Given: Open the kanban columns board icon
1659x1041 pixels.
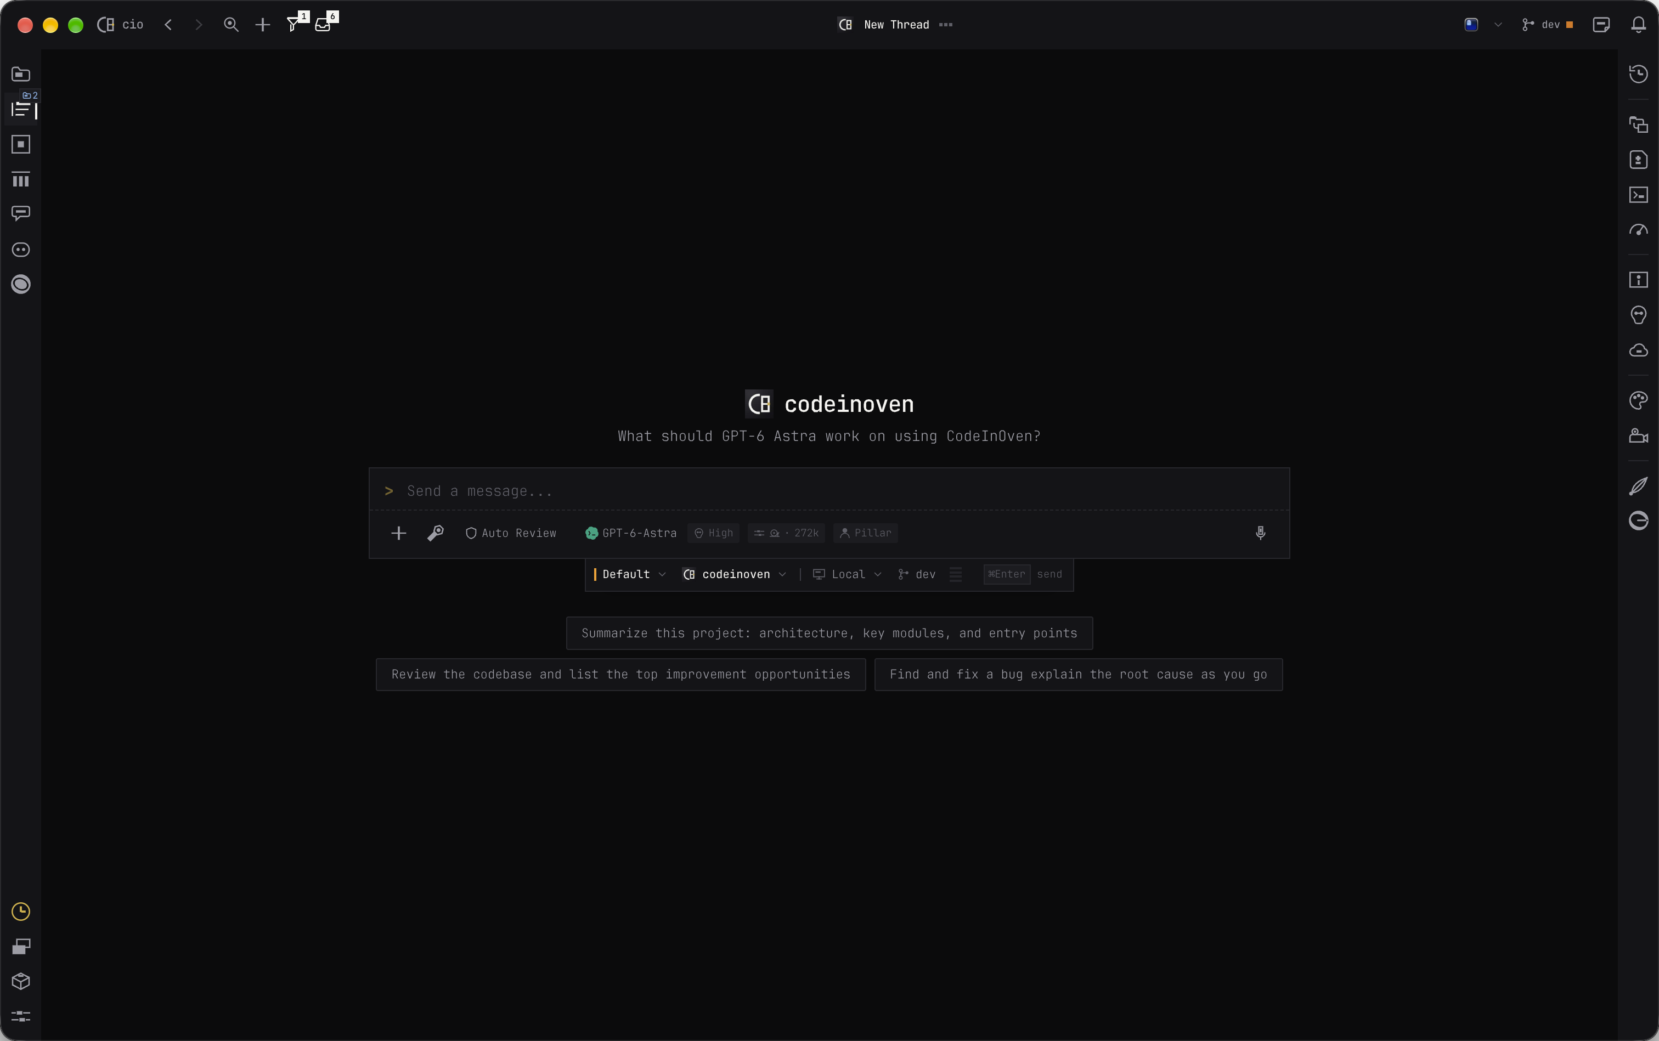Looking at the screenshot, I should 21,180.
